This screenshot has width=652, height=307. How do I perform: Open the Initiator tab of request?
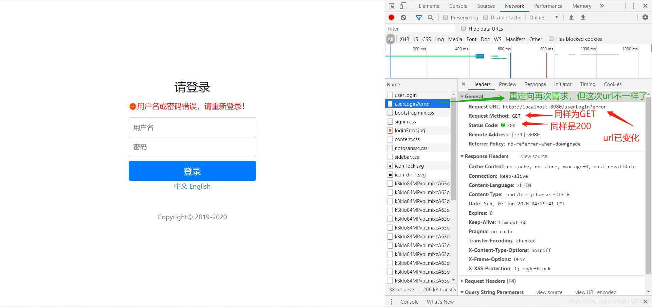pyautogui.click(x=563, y=84)
